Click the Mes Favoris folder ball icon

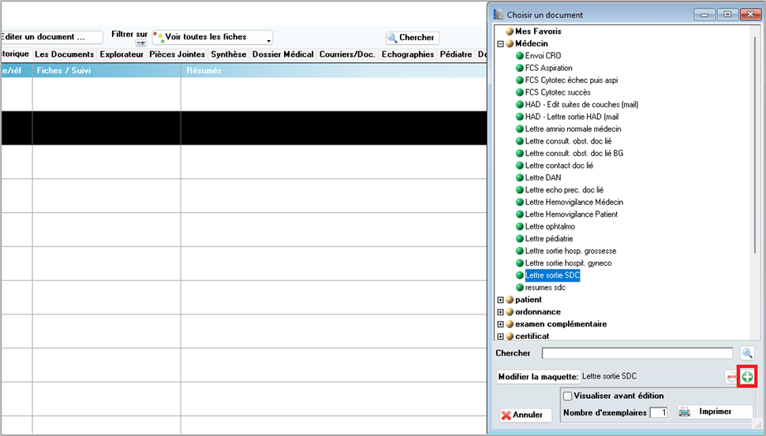(x=510, y=32)
